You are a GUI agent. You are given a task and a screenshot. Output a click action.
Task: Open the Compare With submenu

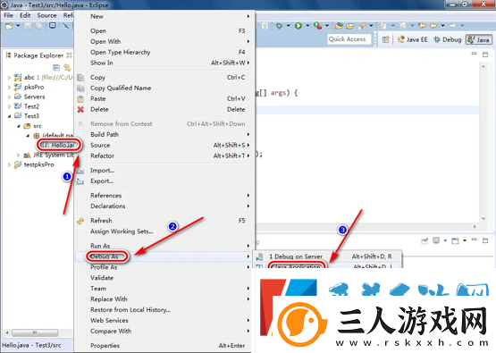pos(164,332)
